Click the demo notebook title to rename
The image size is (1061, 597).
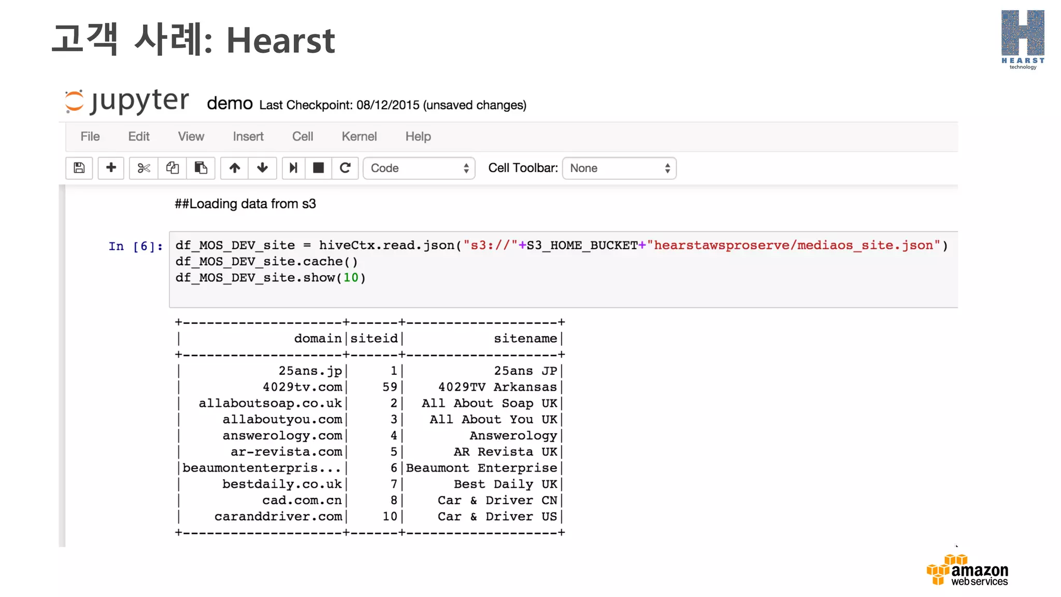(x=230, y=104)
